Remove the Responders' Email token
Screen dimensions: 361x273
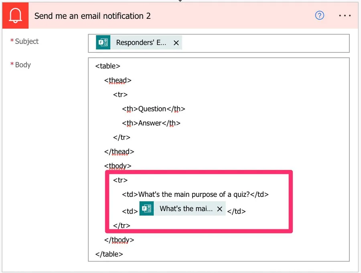click(x=176, y=43)
